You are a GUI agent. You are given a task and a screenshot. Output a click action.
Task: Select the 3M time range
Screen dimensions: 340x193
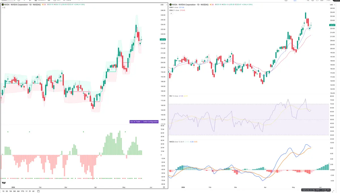[14, 191]
